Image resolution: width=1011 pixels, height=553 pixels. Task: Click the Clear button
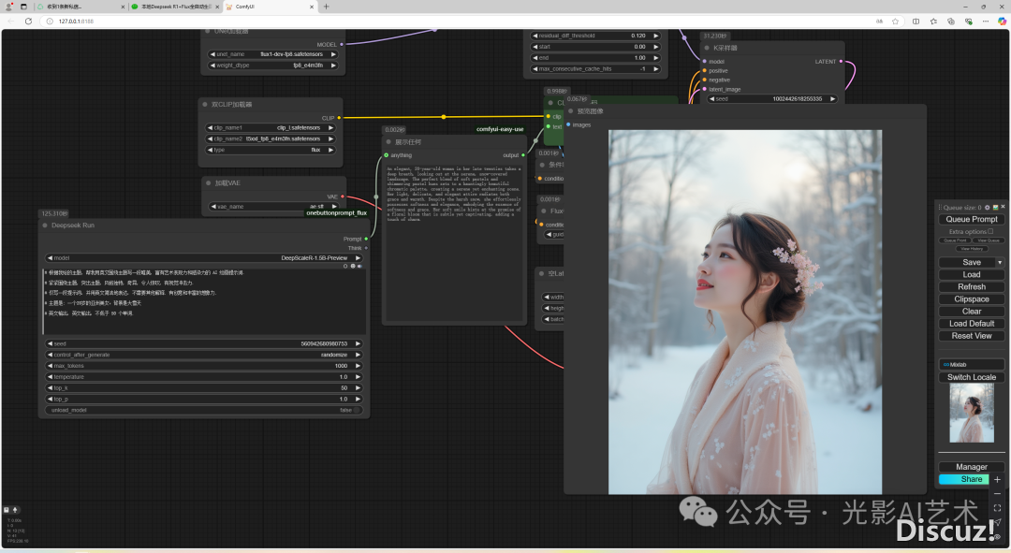971,312
